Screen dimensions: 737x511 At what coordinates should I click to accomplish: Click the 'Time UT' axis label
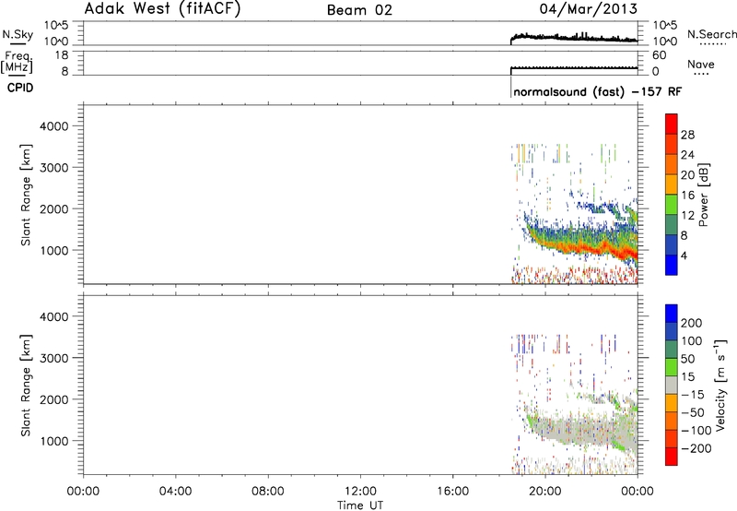pyautogui.click(x=360, y=505)
